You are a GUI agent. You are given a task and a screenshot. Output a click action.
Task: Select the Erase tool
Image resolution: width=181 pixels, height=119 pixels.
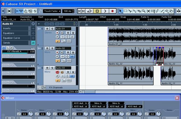(x=139, y=11)
